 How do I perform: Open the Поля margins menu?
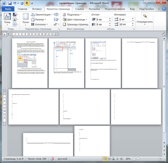(x=26, y=19)
